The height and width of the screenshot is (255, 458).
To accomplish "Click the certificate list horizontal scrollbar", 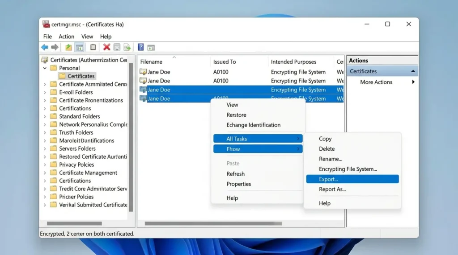I will click(213, 223).
